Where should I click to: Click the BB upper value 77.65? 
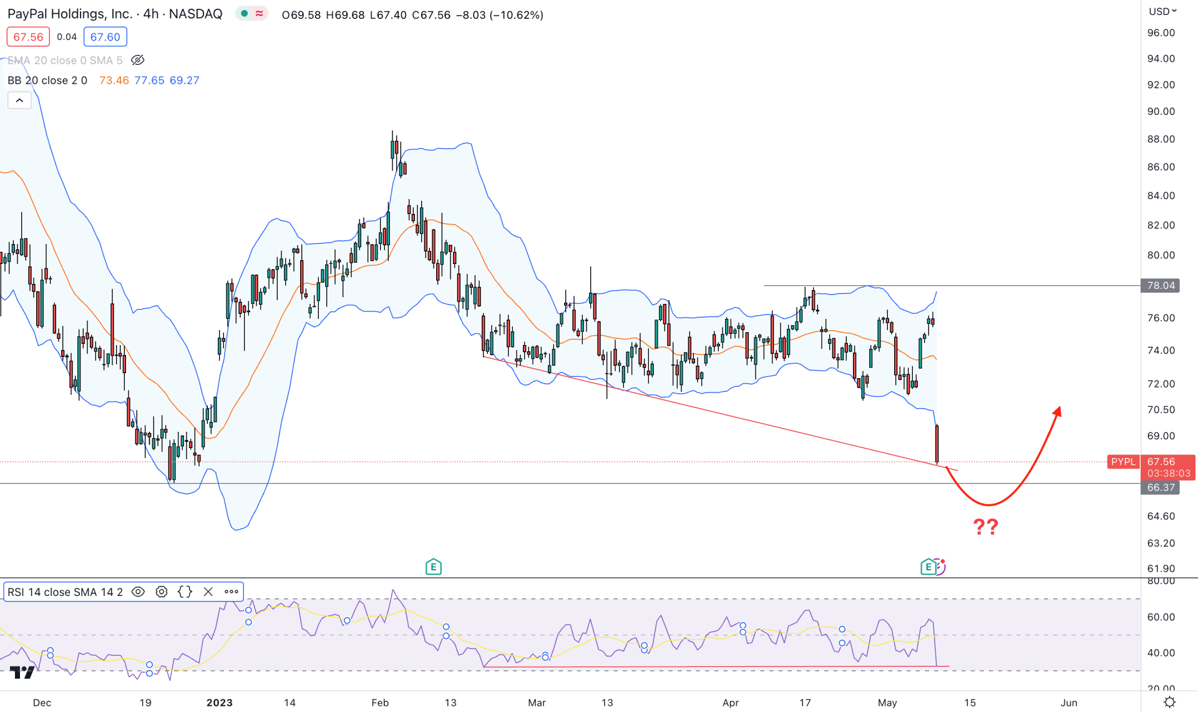pos(149,80)
